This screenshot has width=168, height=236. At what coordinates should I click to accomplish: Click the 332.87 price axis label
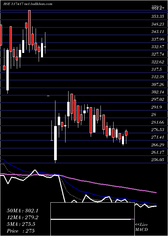(157, 47)
